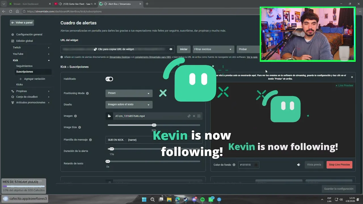Open the complemento Streamlabs para OBS link

[153, 57]
